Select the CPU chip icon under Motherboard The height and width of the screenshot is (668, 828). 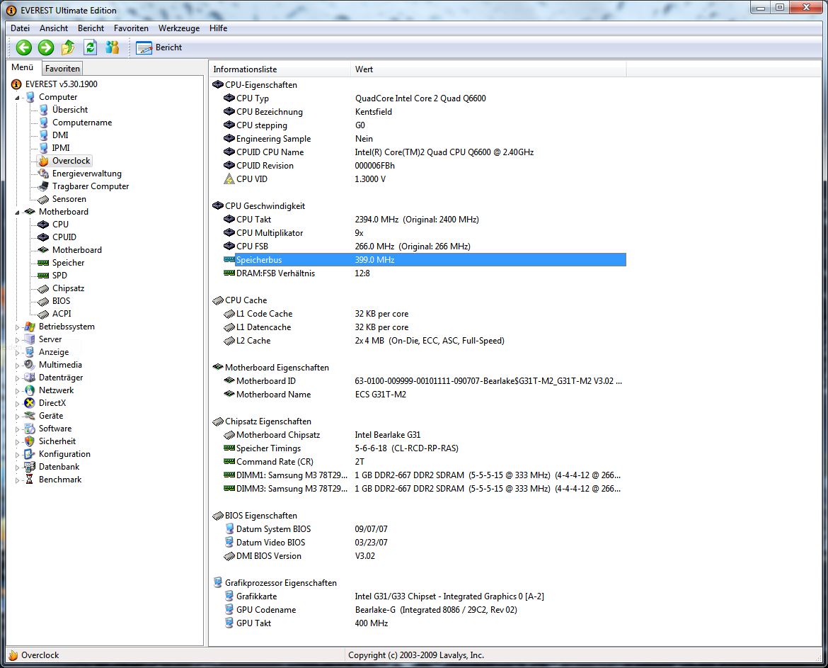(x=44, y=224)
